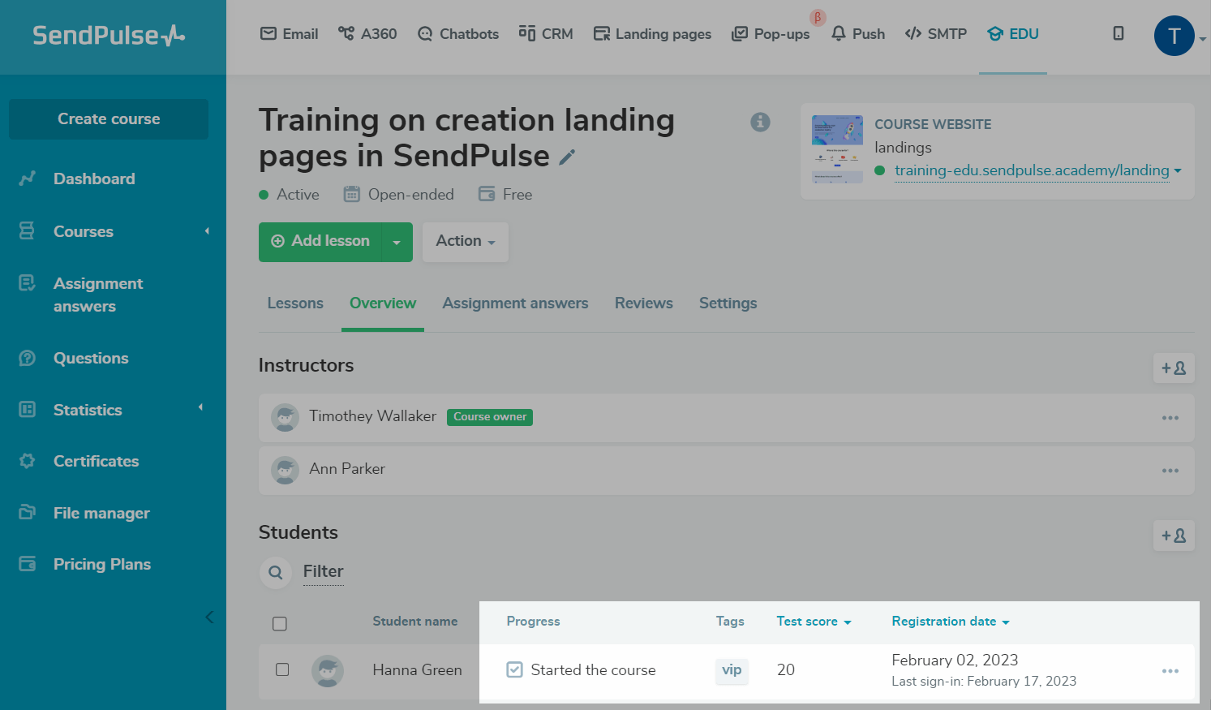Click the add student icon
Screen dimensions: 1211x710
1173,536
